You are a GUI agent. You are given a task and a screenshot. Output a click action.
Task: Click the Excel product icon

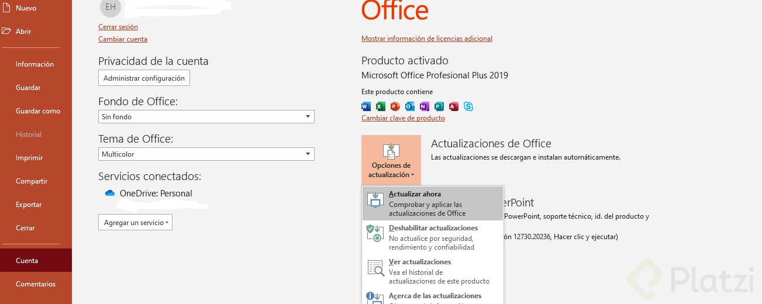(381, 106)
